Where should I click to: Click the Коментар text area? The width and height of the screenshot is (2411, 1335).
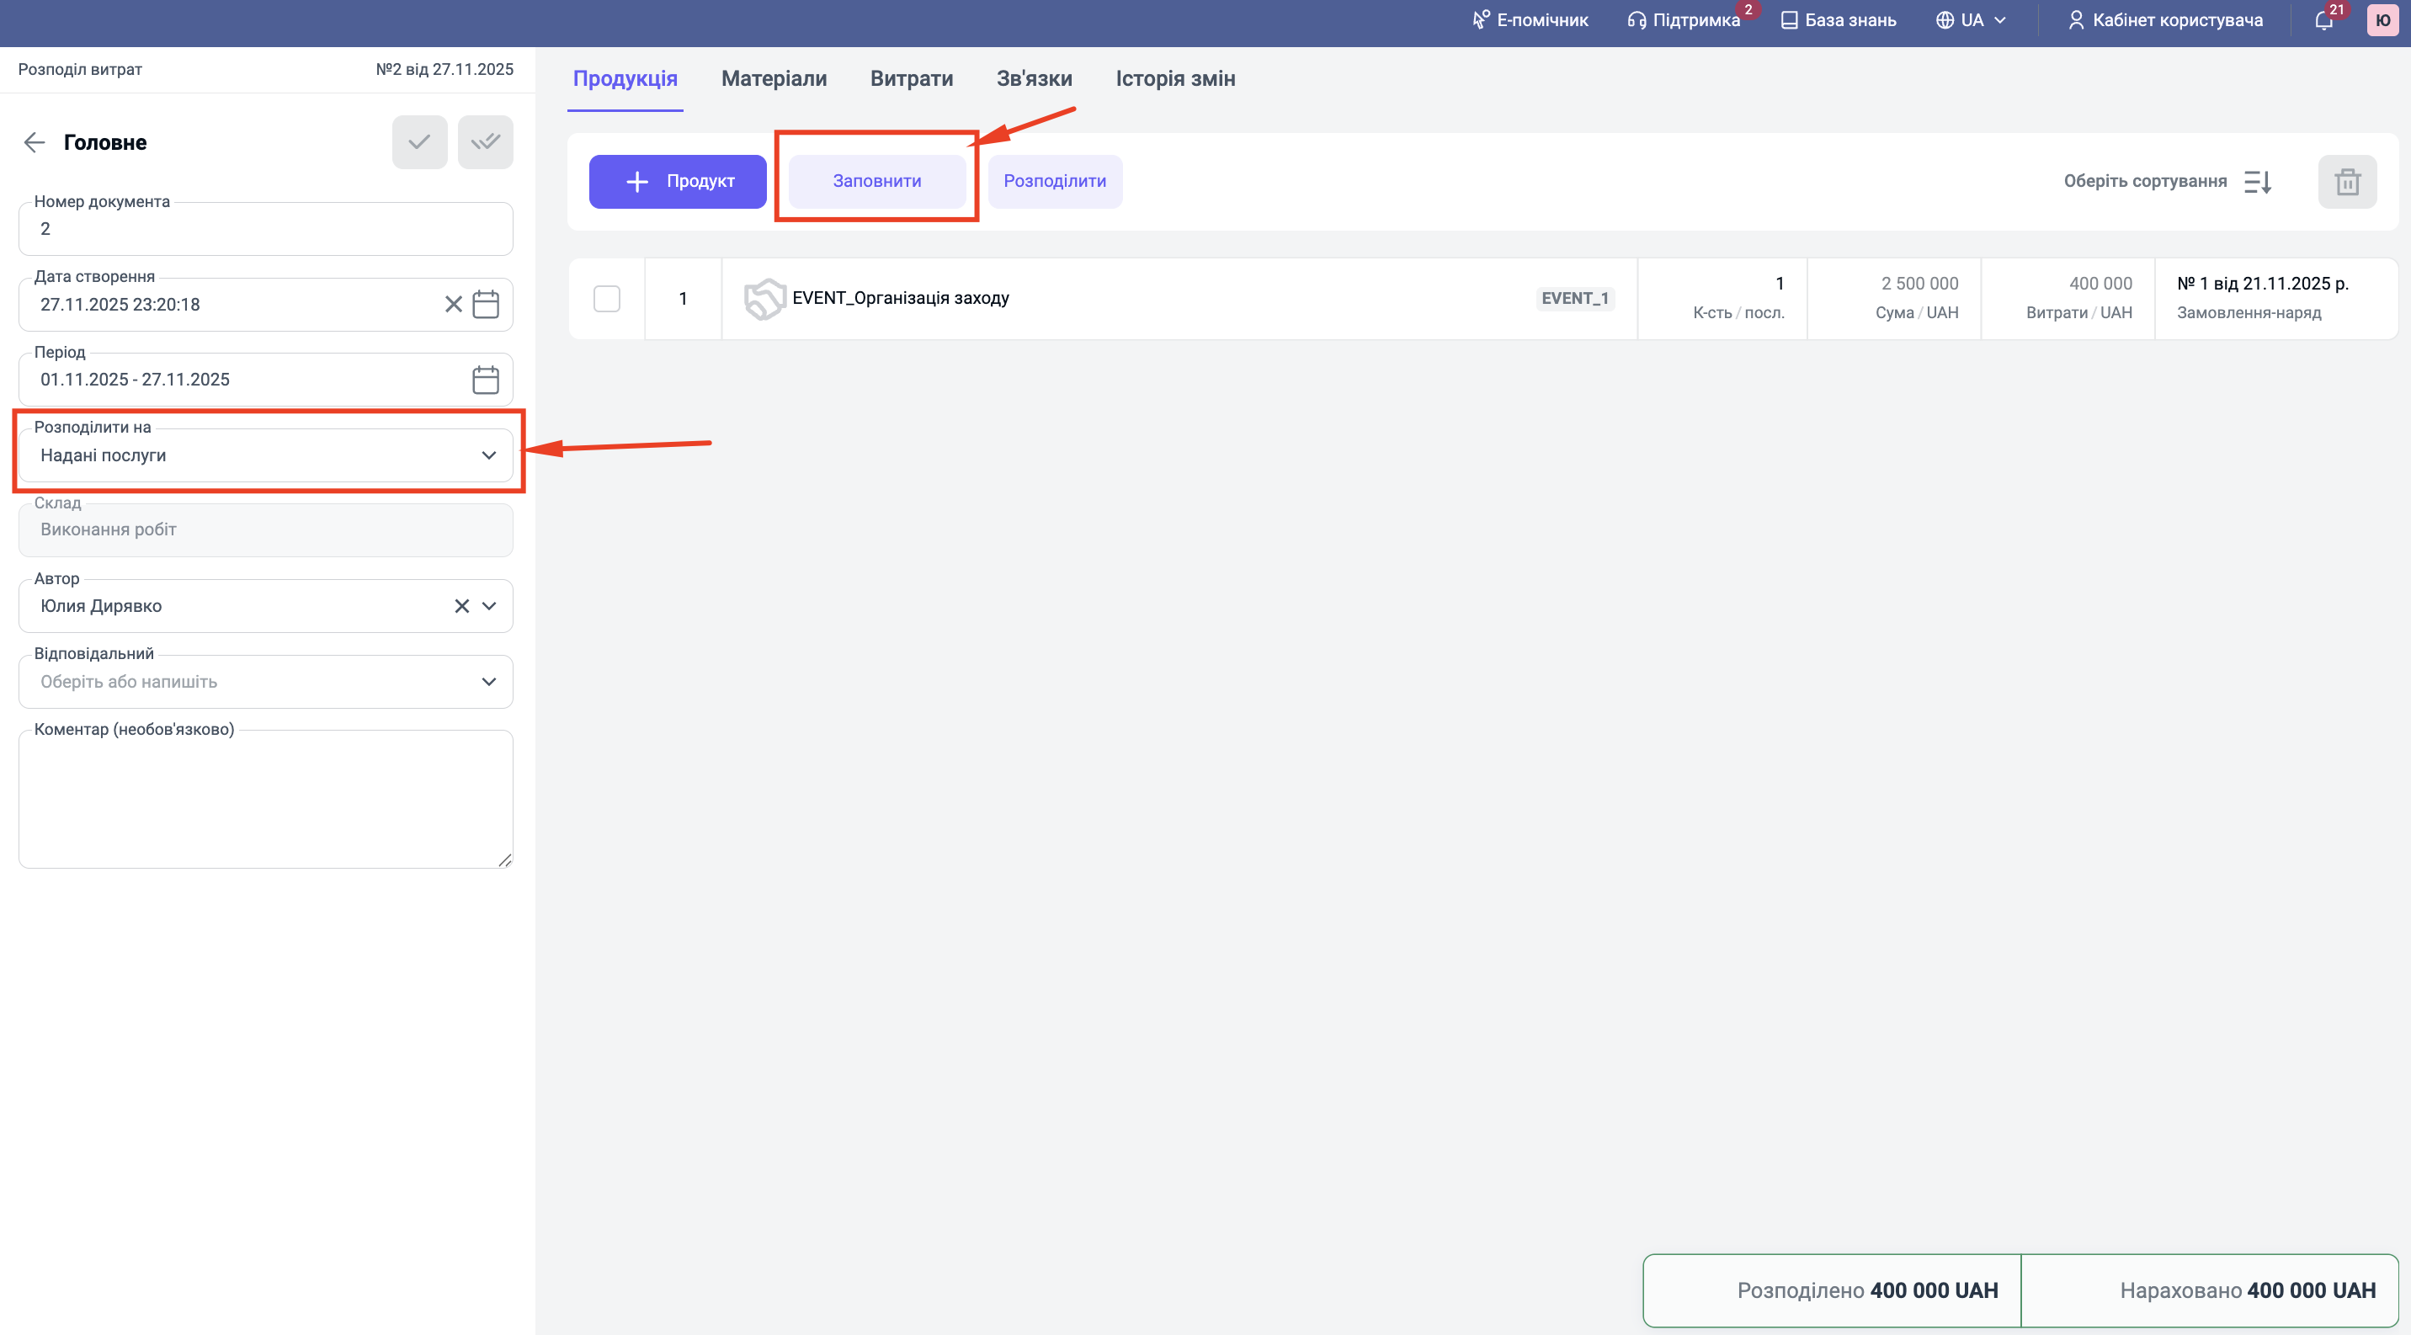pyautogui.click(x=266, y=798)
